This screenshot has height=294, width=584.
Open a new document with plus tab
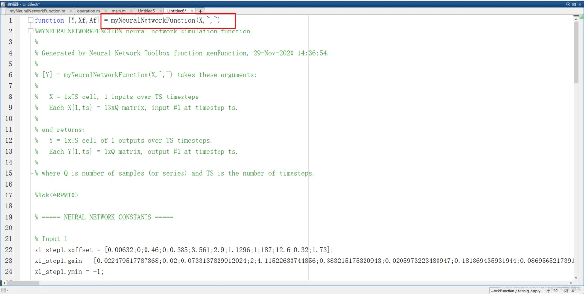tap(200, 11)
